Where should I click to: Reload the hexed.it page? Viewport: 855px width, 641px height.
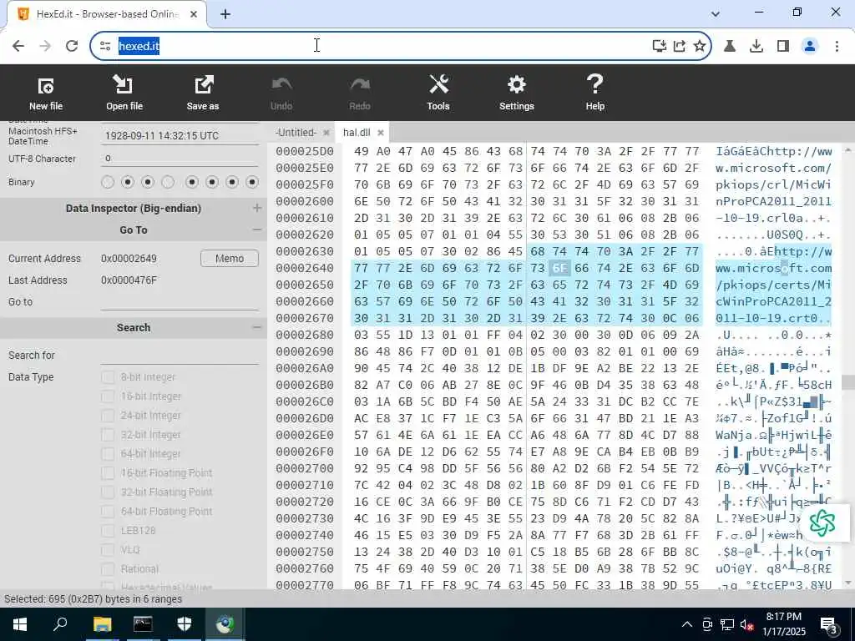point(72,46)
